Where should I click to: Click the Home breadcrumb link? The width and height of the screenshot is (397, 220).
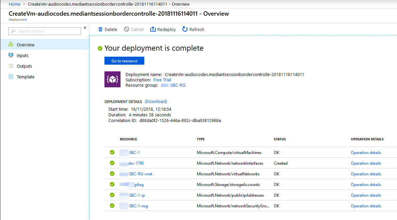click(14, 4)
